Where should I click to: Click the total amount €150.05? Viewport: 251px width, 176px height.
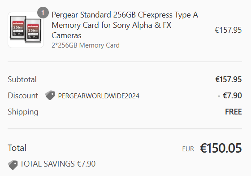click(221, 148)
